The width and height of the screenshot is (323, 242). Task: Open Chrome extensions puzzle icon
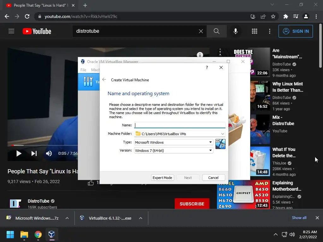click(x=285, y=16)
